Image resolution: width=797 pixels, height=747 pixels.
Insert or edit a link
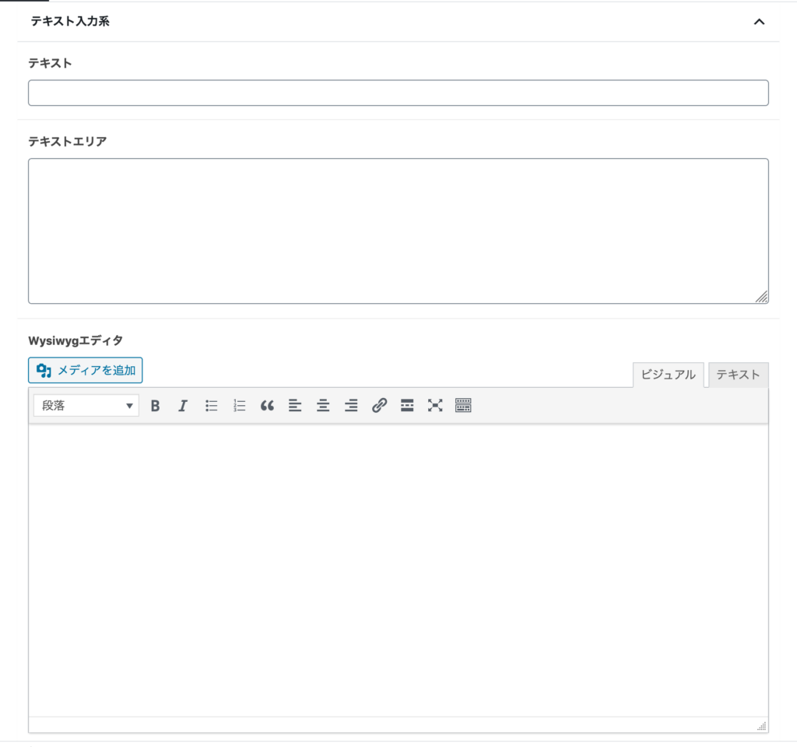(x=379, y=406)
